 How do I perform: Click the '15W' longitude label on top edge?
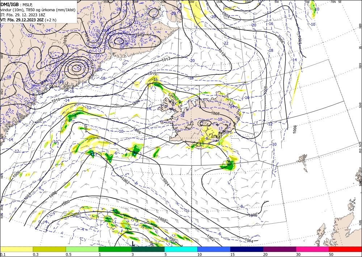click(x=219, y=2)
